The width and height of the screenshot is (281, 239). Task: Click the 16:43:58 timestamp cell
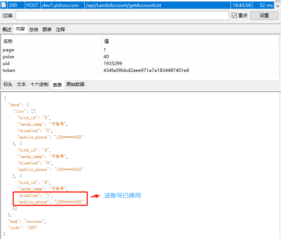point(242,5)
